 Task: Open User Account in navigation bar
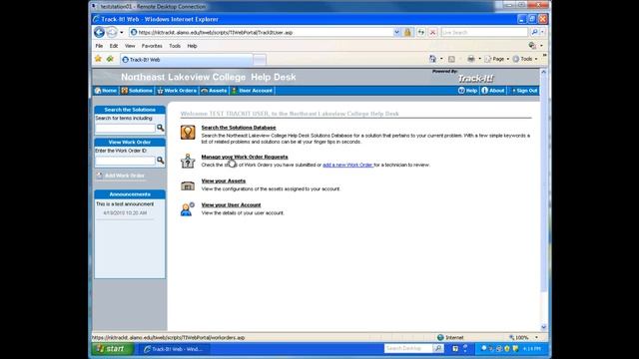click(x=252, y=91)
